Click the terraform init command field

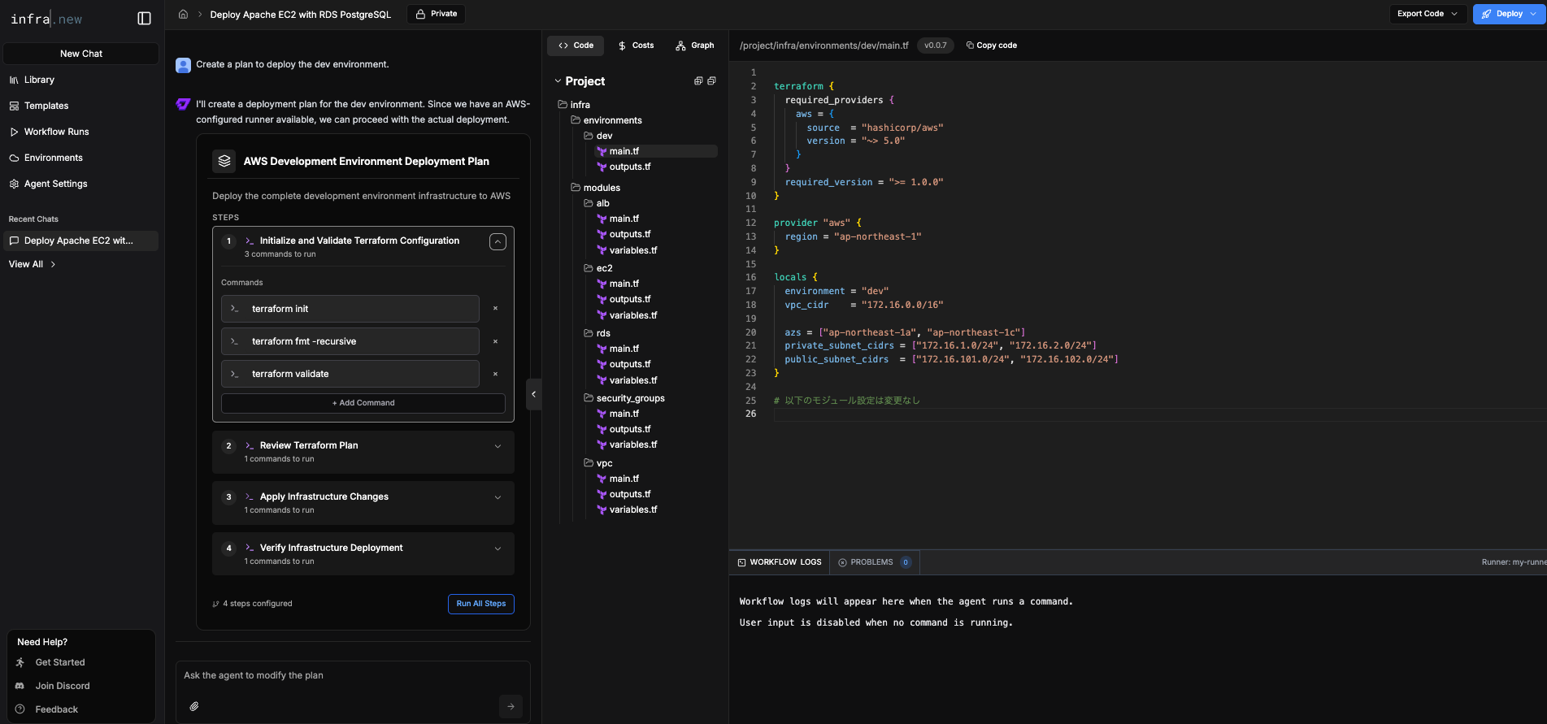pos(350,309)
